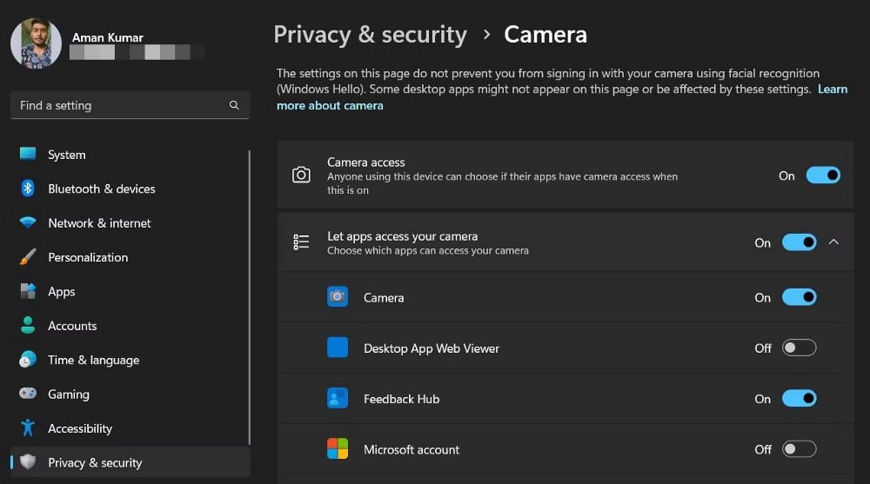Click the Personalization paintbrush icon
Screen dimensions: 870x484
(28, 257)
